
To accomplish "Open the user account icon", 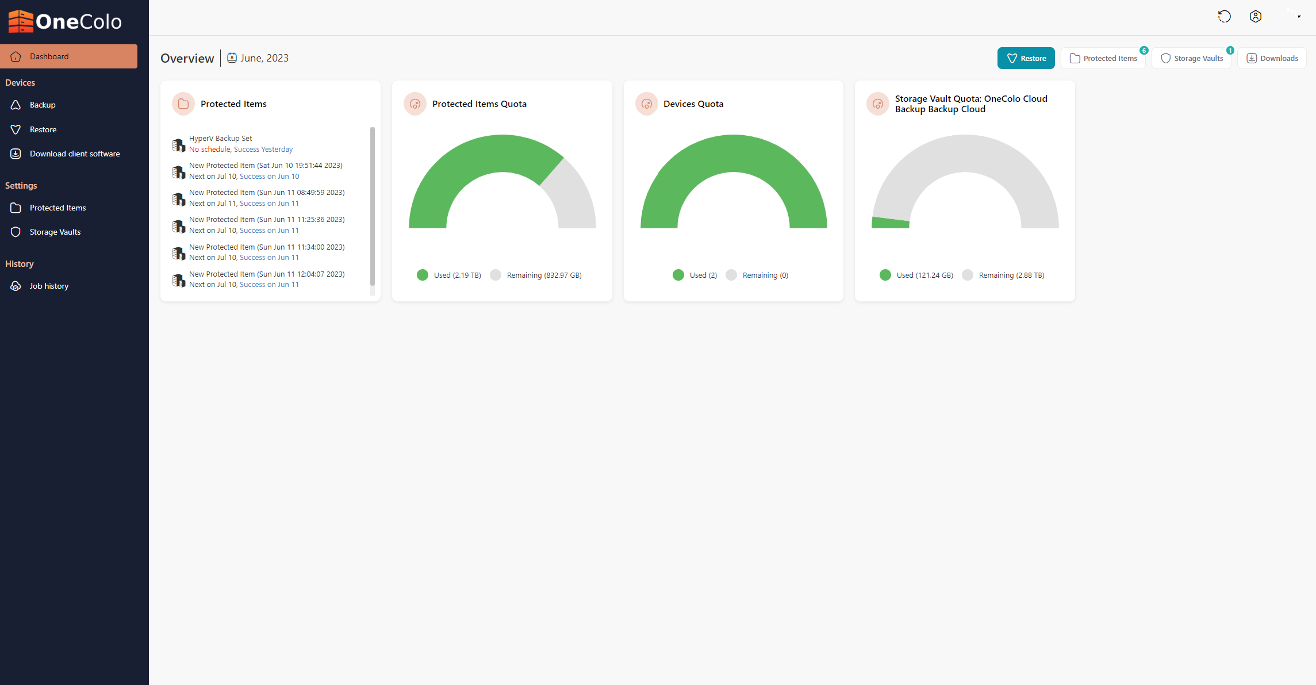I will (x=1256, y=17).
